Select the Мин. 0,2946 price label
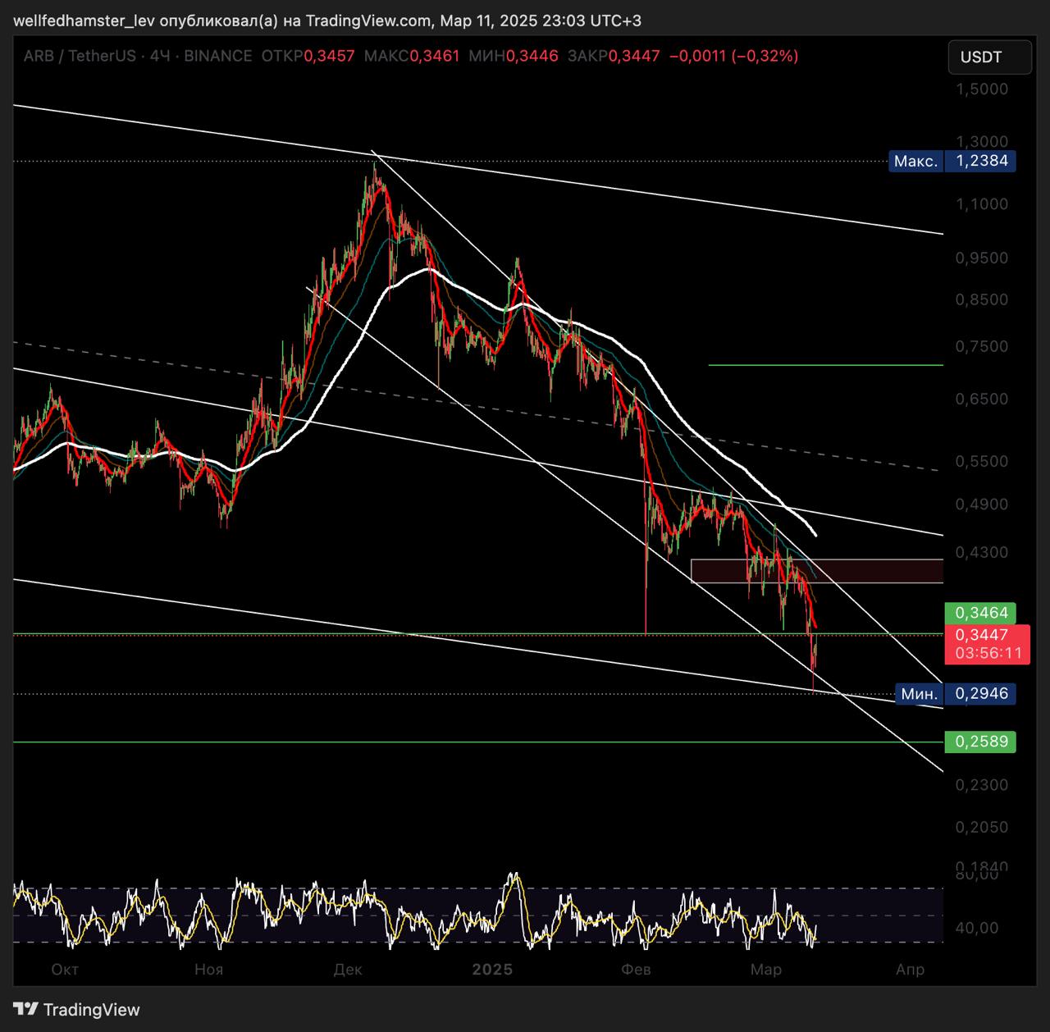The width and height of the screenshot is (1050, 1032). coord(956,694)
